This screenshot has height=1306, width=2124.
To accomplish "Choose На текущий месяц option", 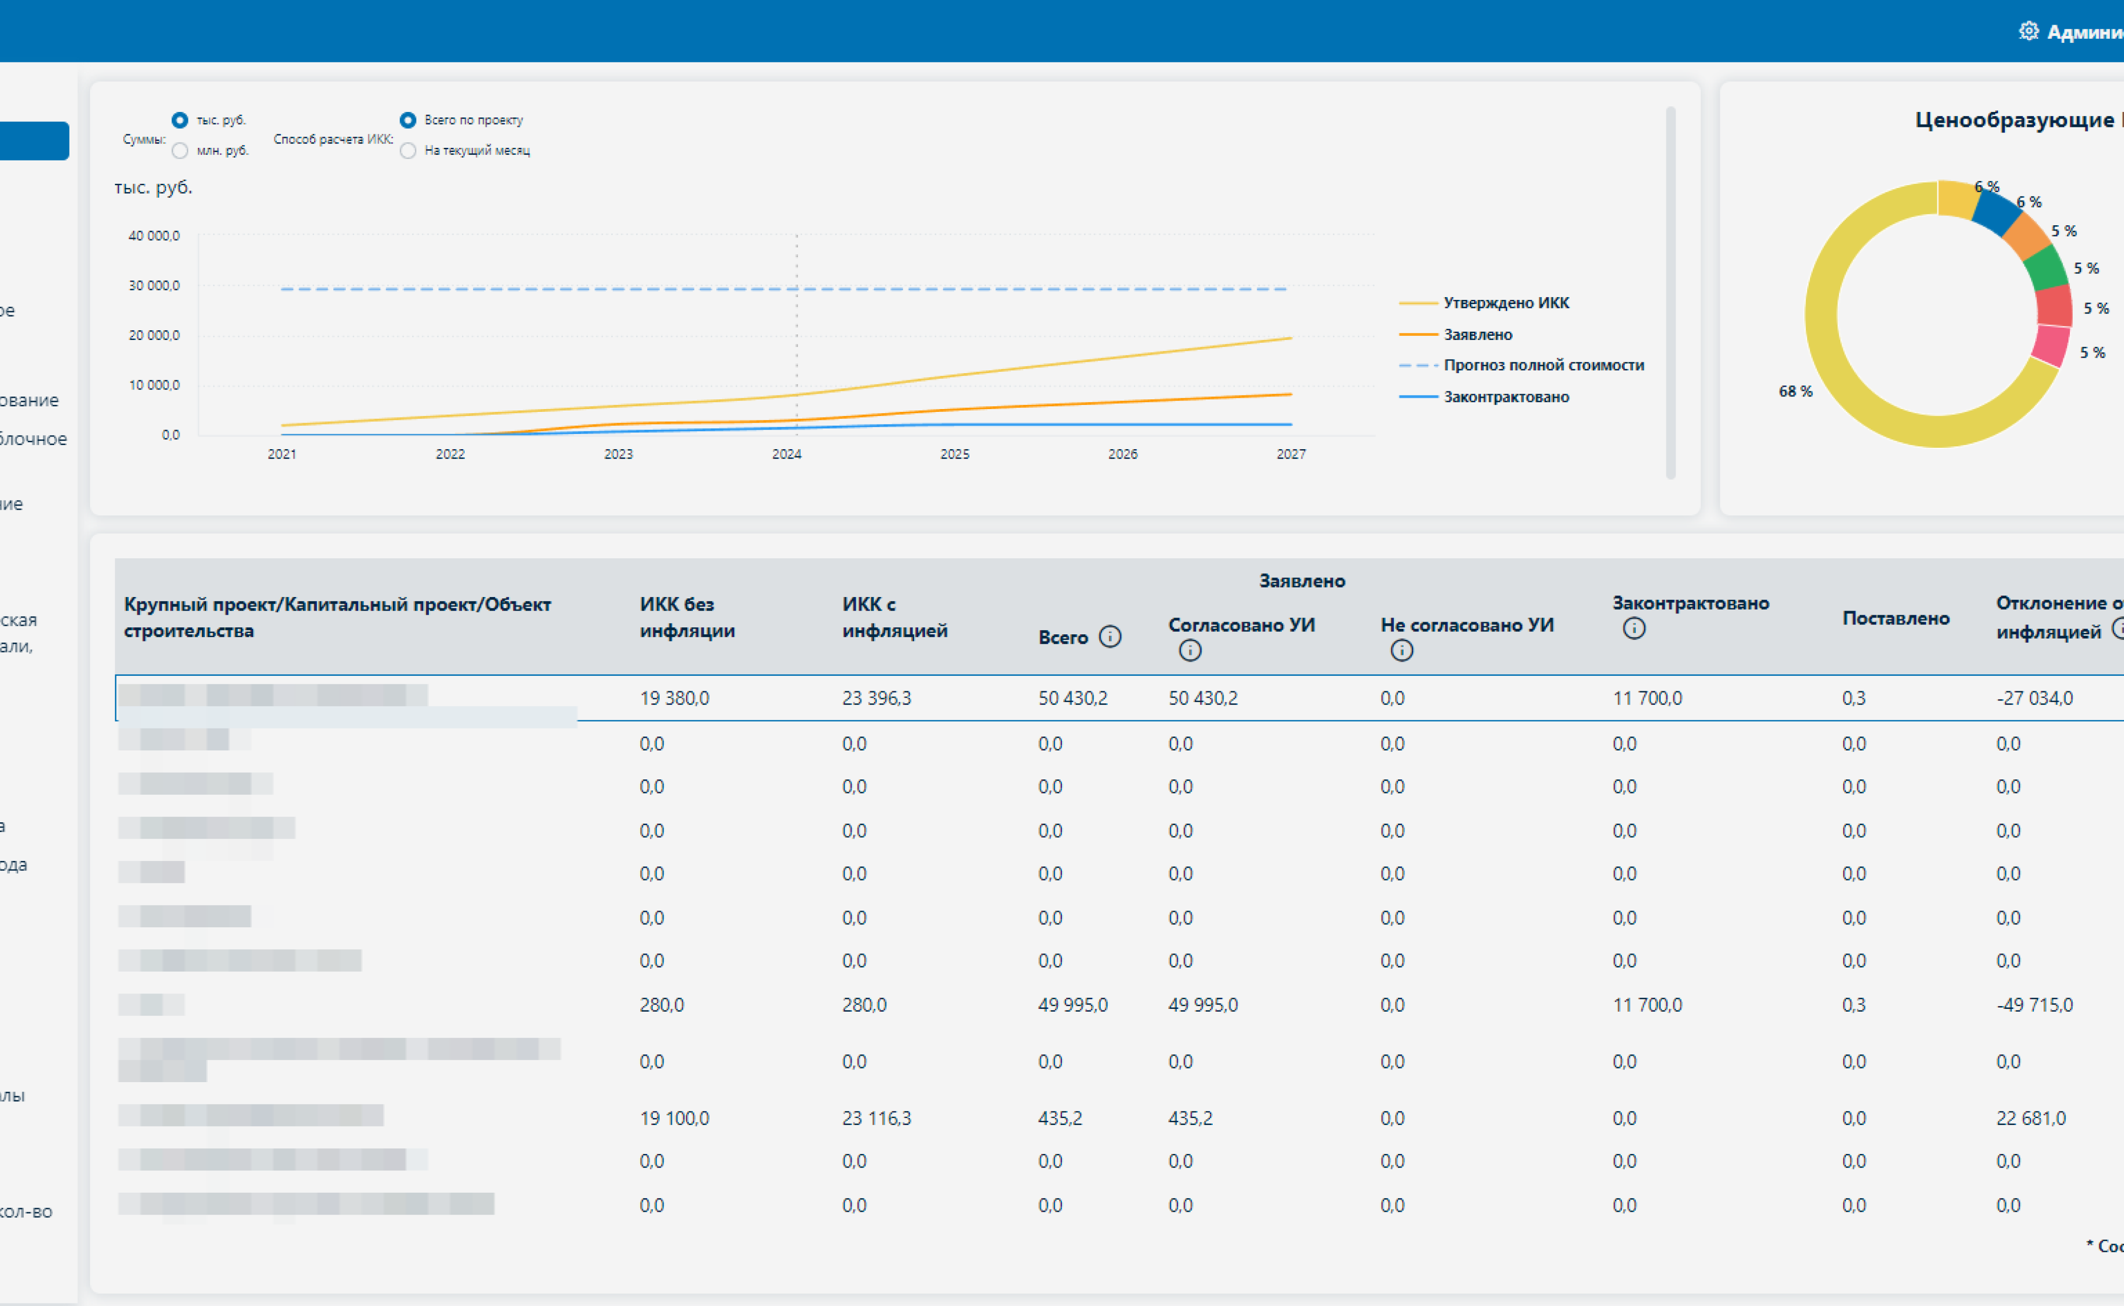I will 408,151.
